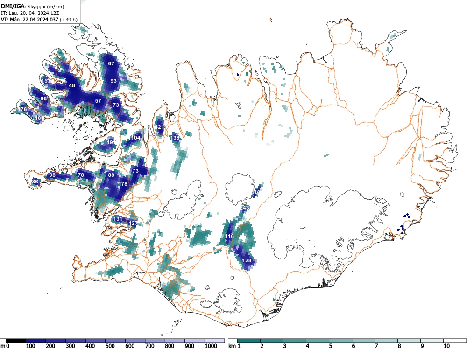Click the 'DMI/IGA: Skyggni (m/km)' title text
This screenshot has height=350, width=467.
(x=33, y=6)
